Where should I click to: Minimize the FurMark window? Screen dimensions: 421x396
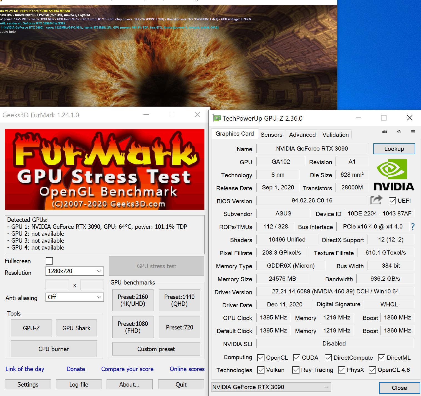(x=146, y=115)
